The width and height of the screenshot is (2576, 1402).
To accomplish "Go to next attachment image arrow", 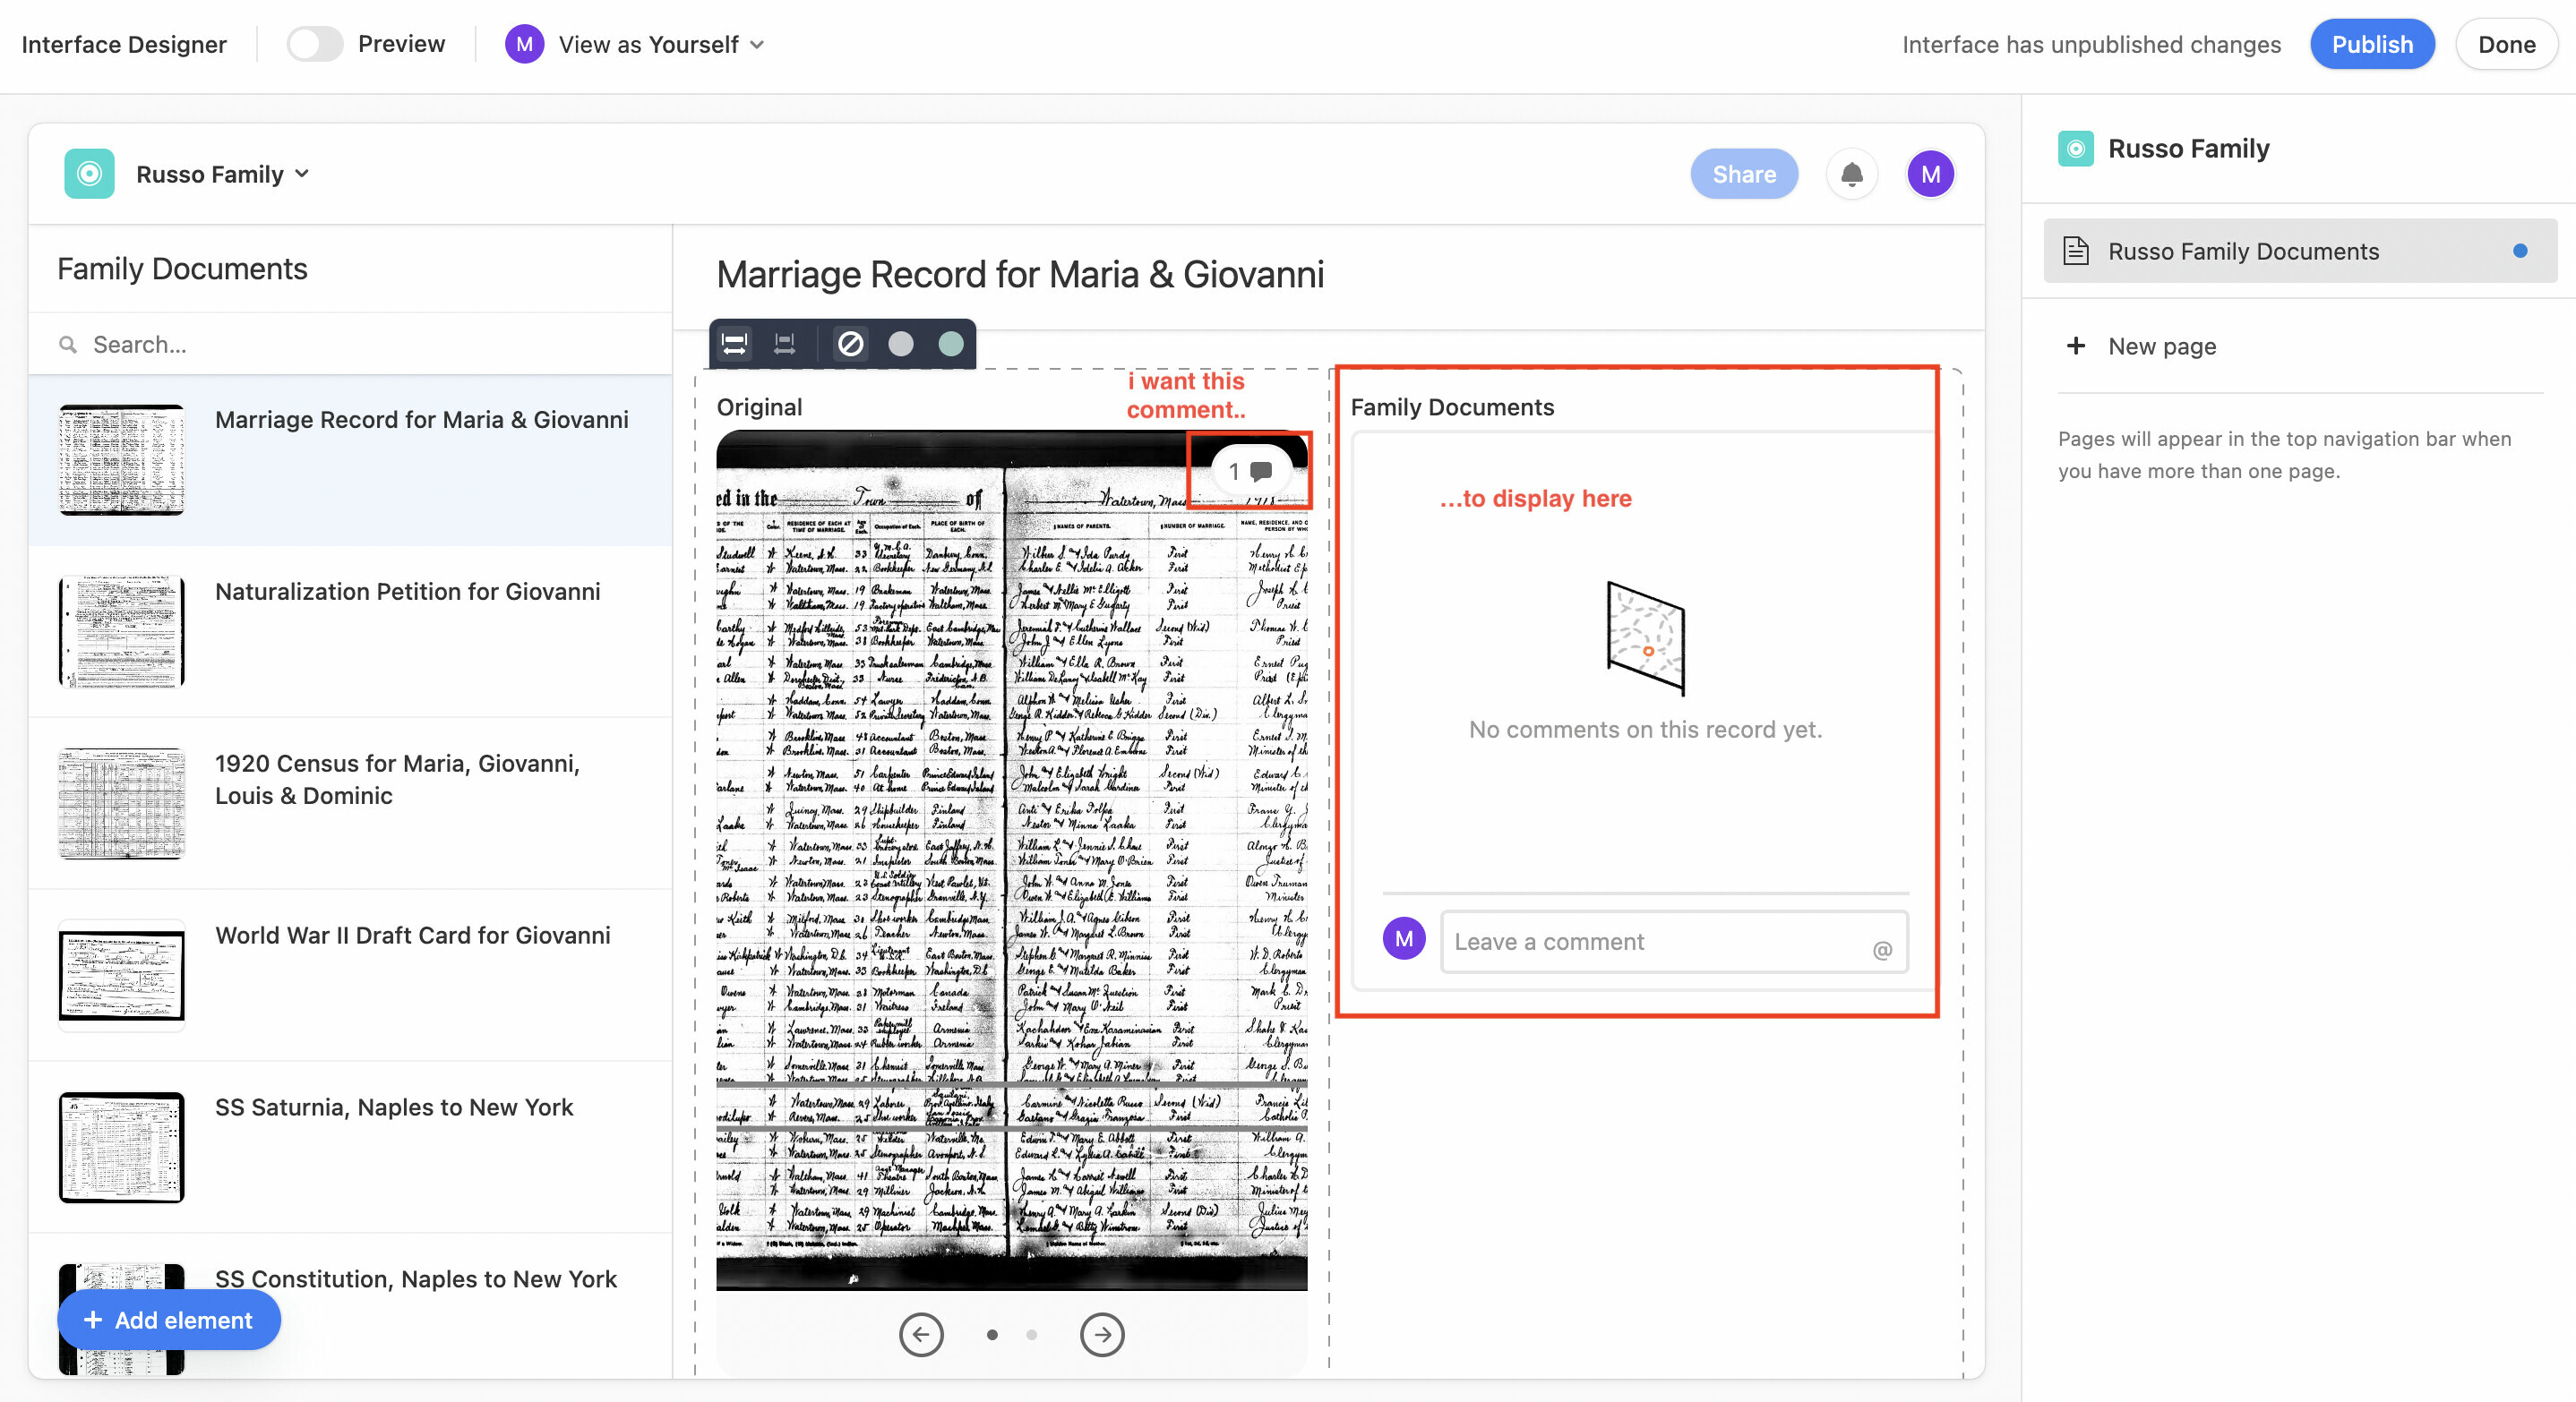I will [x=1101, y=1334].
